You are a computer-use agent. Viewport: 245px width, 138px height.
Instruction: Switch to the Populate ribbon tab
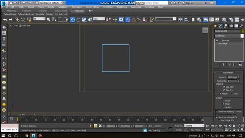pos(78,11)
